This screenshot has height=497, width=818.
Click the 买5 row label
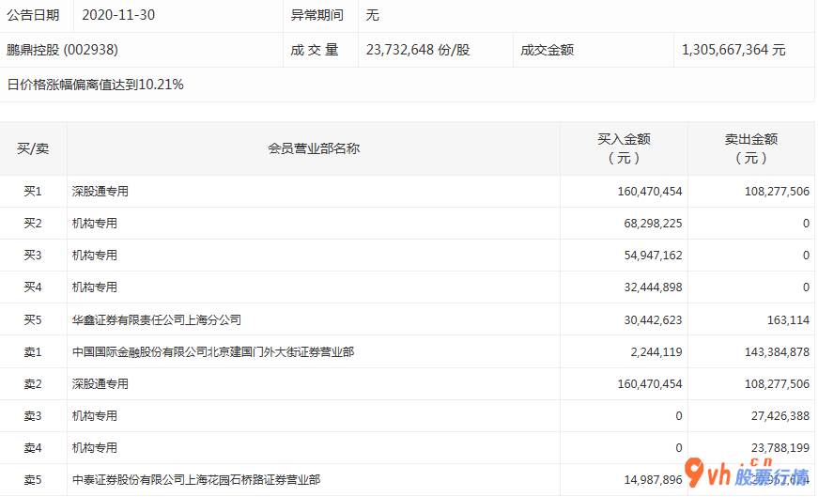pos(33,319)
